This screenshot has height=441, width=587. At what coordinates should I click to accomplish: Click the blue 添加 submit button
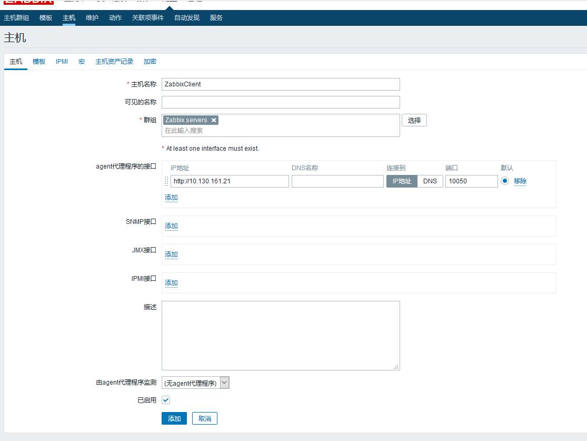(174, 418)
